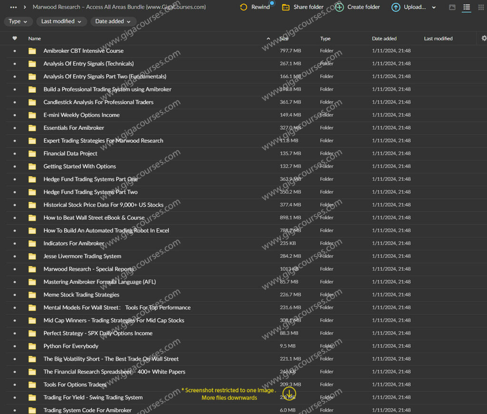Click the yellow download-arrow circle icon
Viewport: 487px width, 414px height.
coord(289,393)
